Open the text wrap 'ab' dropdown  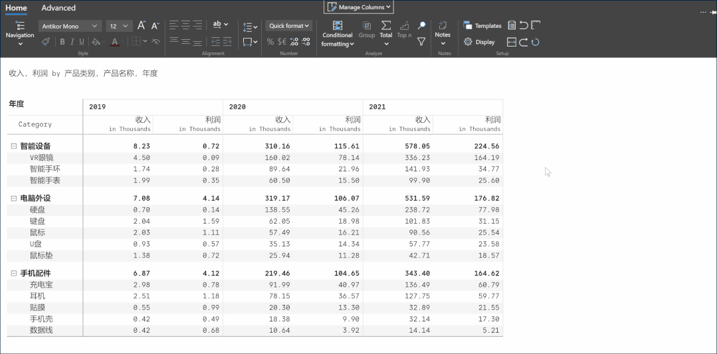coord(220,24)
